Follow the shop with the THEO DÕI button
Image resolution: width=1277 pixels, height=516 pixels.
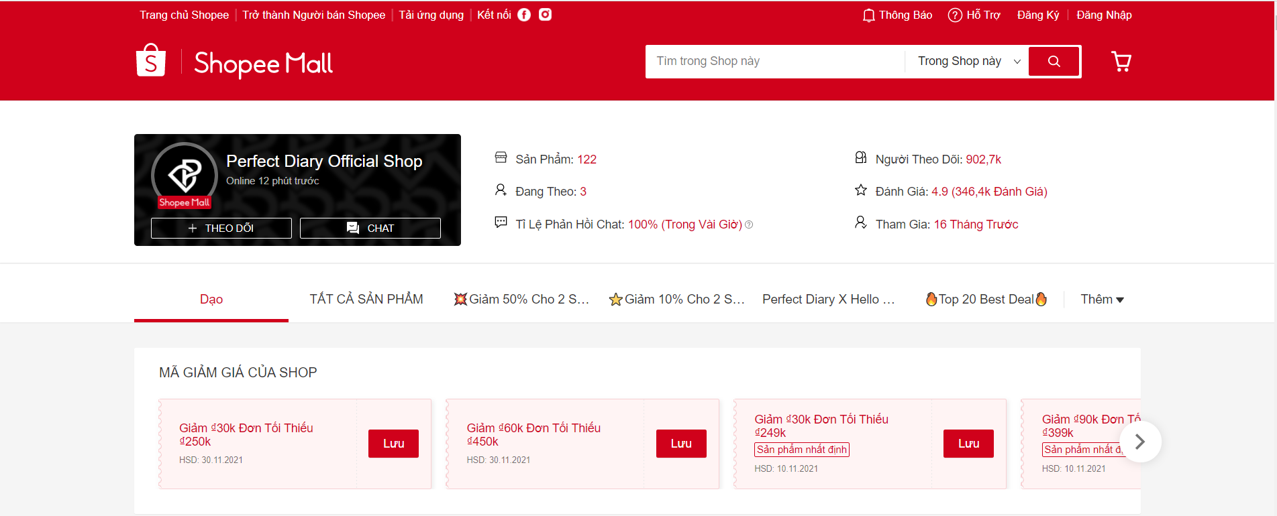tap(221, 228)
